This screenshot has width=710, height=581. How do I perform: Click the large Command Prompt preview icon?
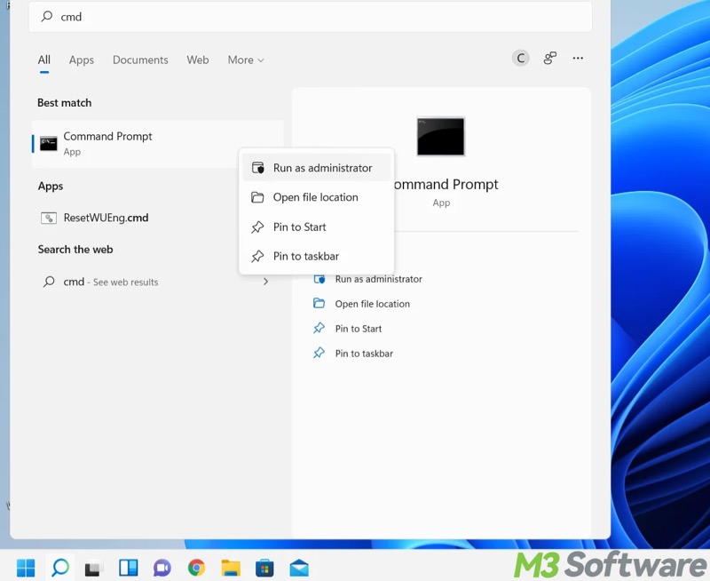tap(440, 137)
